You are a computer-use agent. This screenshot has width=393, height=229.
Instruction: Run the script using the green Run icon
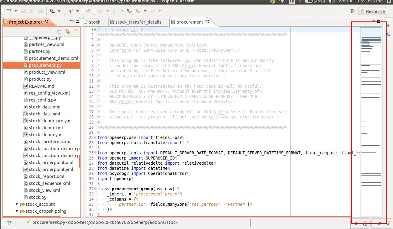click(52, 10)
